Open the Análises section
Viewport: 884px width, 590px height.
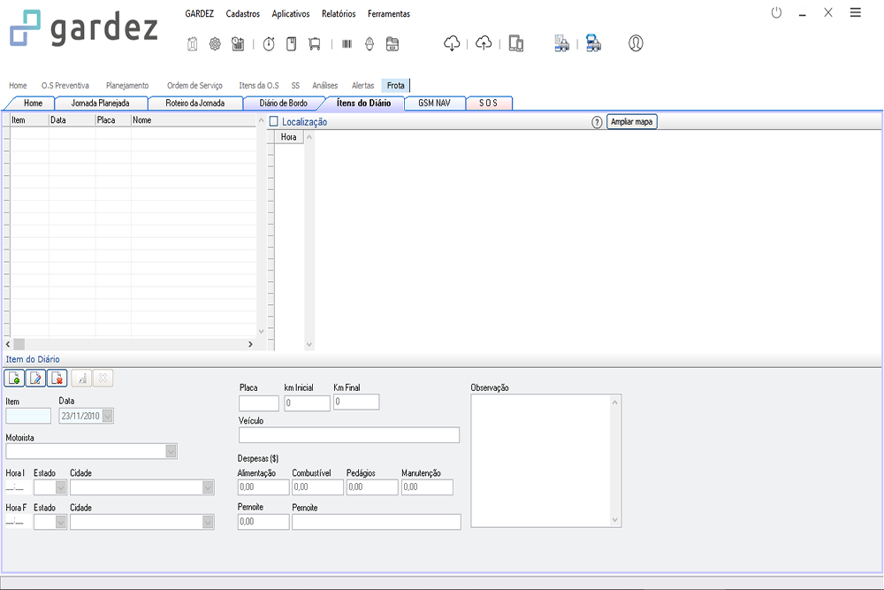[x=325, y=86]
